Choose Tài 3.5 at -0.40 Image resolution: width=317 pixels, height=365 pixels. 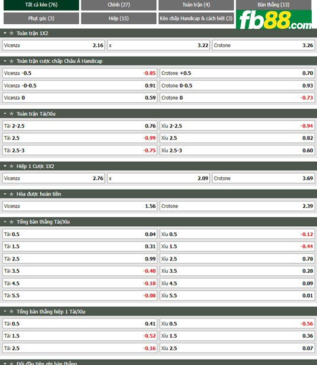[x=80, y=271]
